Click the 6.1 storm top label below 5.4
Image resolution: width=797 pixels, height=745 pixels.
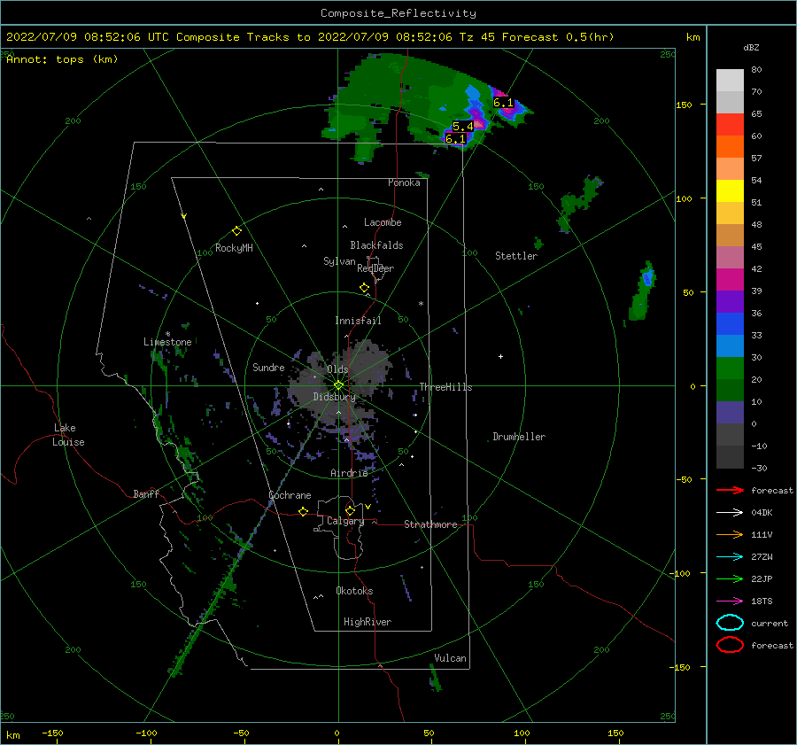tap(455, 138)
